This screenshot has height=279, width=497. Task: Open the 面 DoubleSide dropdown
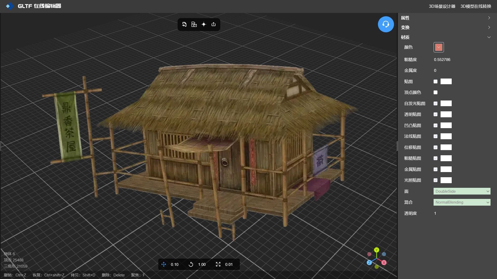tap(462, 191)
